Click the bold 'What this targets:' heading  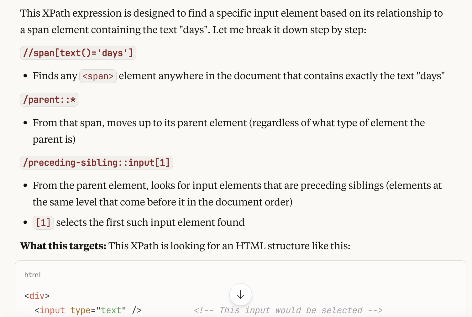pos(63,246)
